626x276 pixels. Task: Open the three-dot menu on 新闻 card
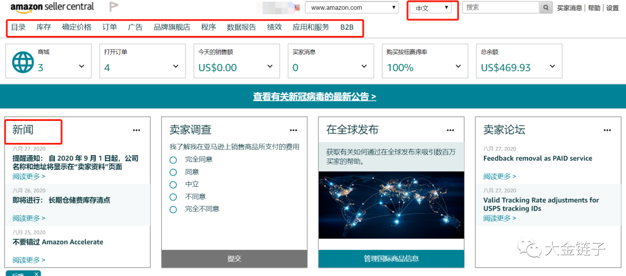coord(137,130)
